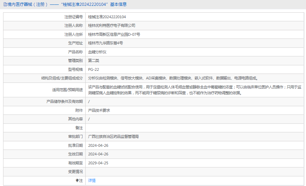This screenshot has height=186, width=306.
Task: Click the 型号规格 label
Action: point(75,69)
